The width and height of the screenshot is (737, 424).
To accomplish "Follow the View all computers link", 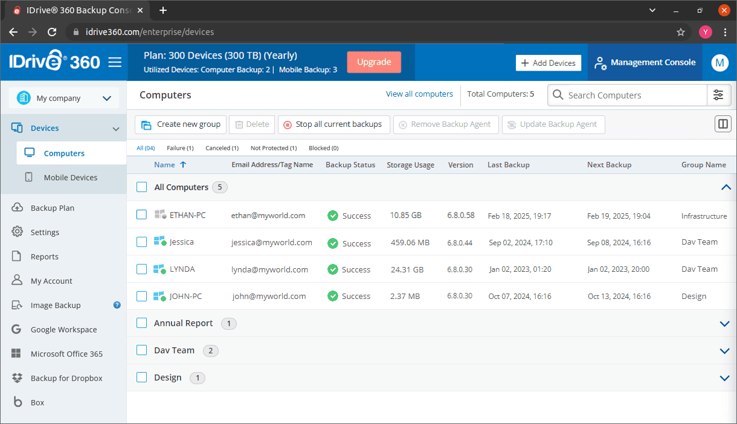I will coord(419,94).
